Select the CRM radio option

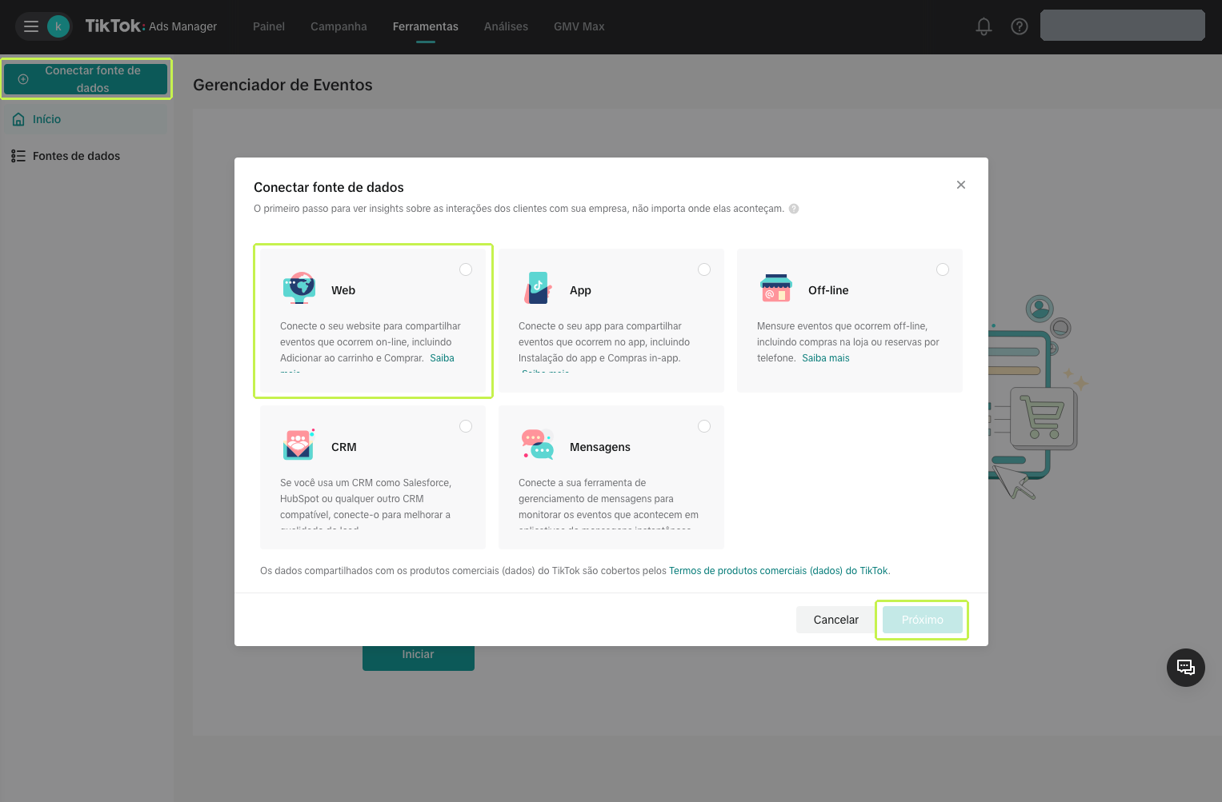click(x=466, y=426)
